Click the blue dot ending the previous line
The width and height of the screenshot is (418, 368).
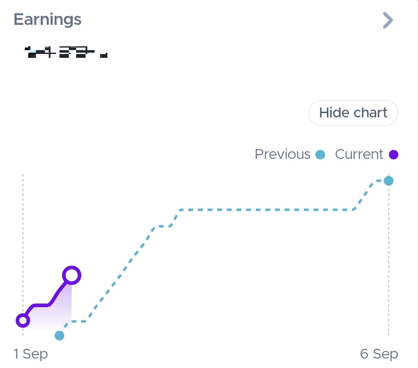pyautogui.click(x=388, y=181)
